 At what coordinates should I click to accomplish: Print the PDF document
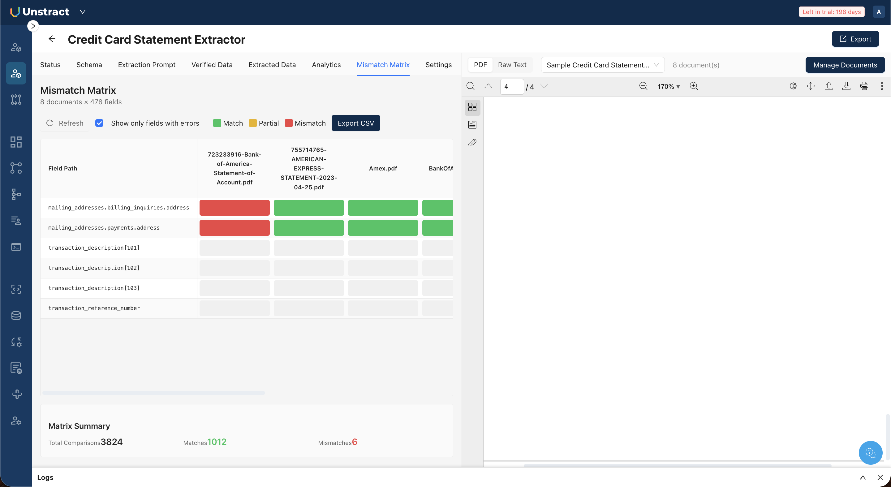[x=864, y=86]
